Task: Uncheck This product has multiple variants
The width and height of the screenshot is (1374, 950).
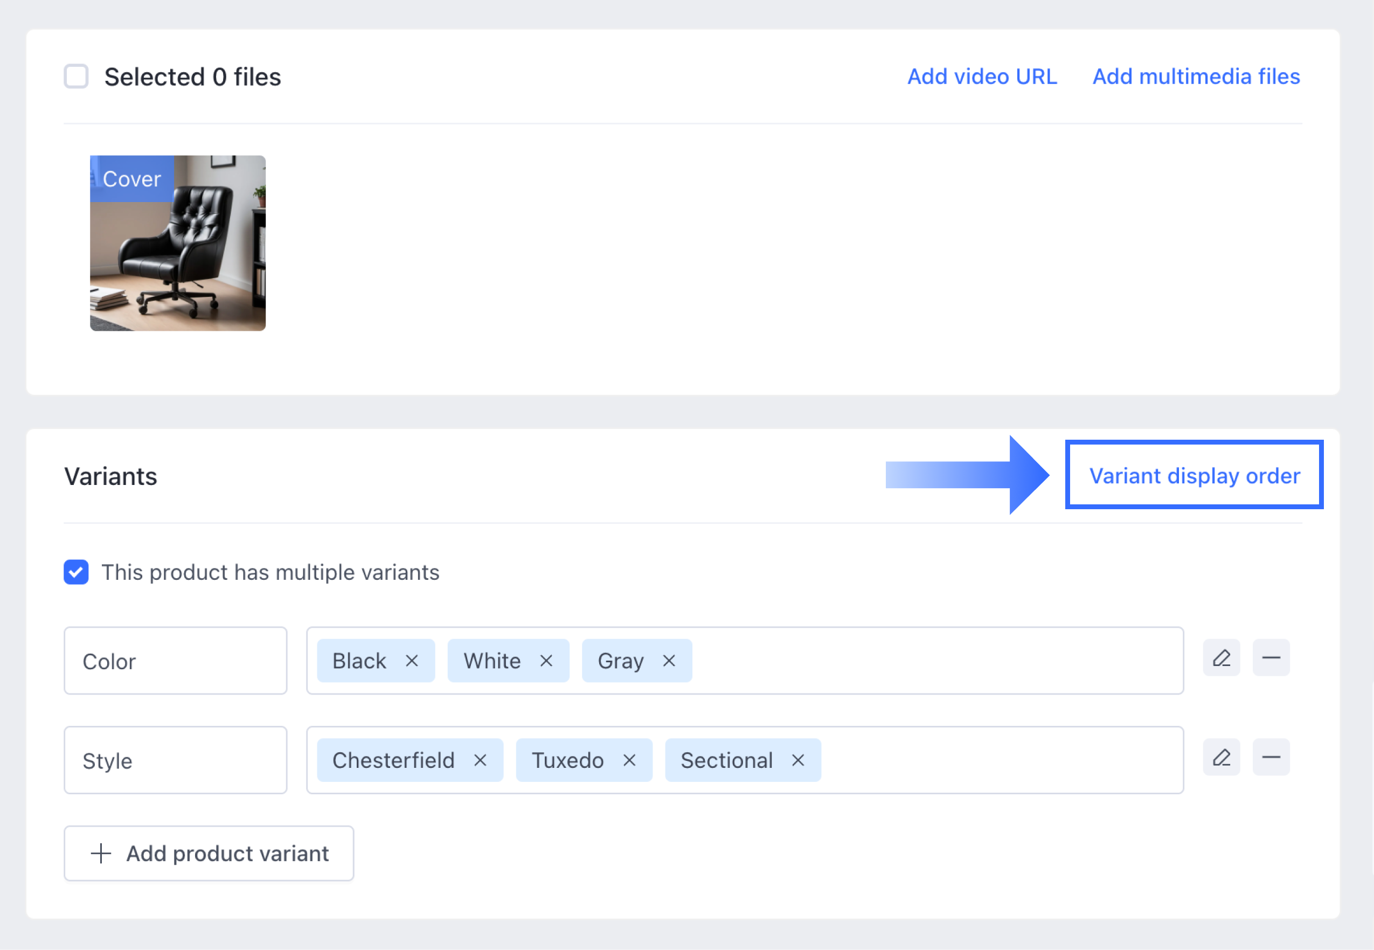Action: [76, 572]
